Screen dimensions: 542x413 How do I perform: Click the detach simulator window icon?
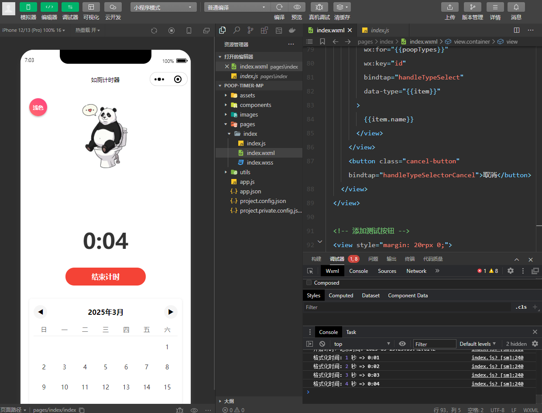[x=206, y=31]
